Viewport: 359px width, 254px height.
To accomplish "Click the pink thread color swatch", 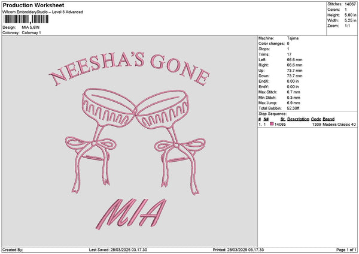I will (x=272, y=124).
